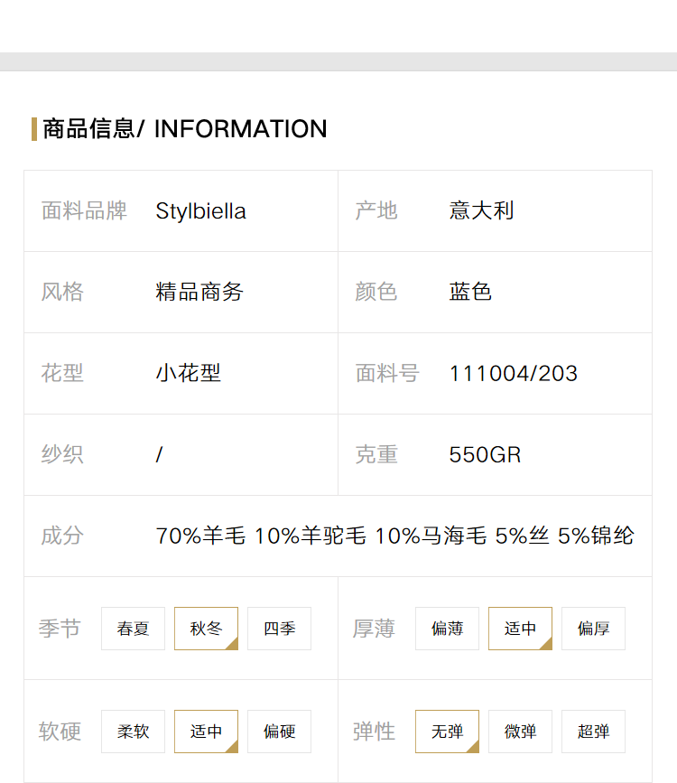Click the 蓝色 color value
This screenshot has height=783, width=677.
(470, 292)
